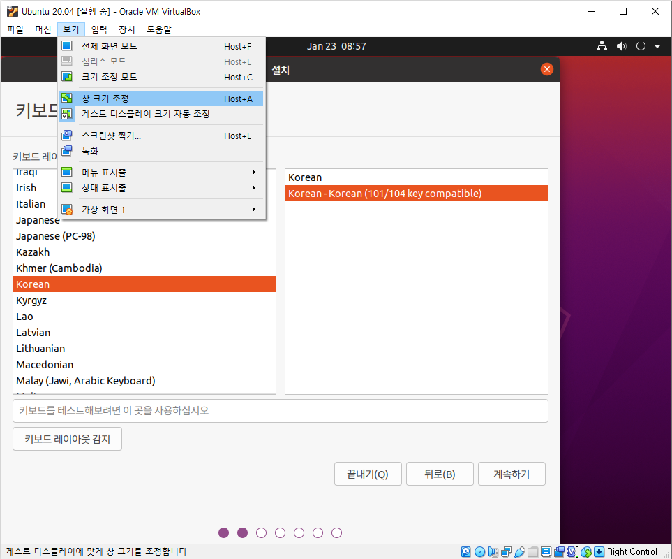This screenshot has height=559, width=672.
Task: Click the Virtual Screen 1 (가상 화면 1) icon
Action: tap(67, 210)
